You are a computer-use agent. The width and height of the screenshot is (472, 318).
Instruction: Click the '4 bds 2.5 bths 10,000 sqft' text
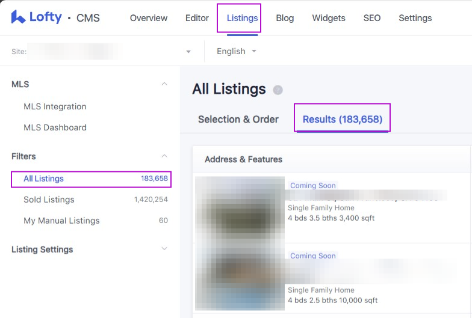pos(332,301)
